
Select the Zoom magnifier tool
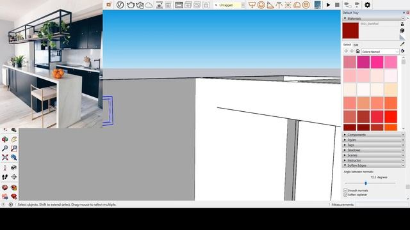click(x=5, y=148)
